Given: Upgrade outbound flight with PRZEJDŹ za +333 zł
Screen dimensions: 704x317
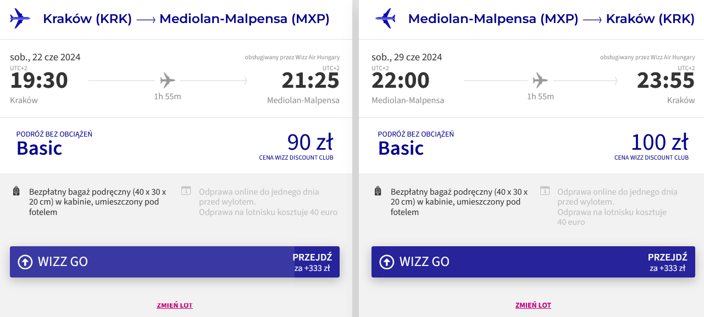Looking at the screenshot, I should [x=312, y=262].
